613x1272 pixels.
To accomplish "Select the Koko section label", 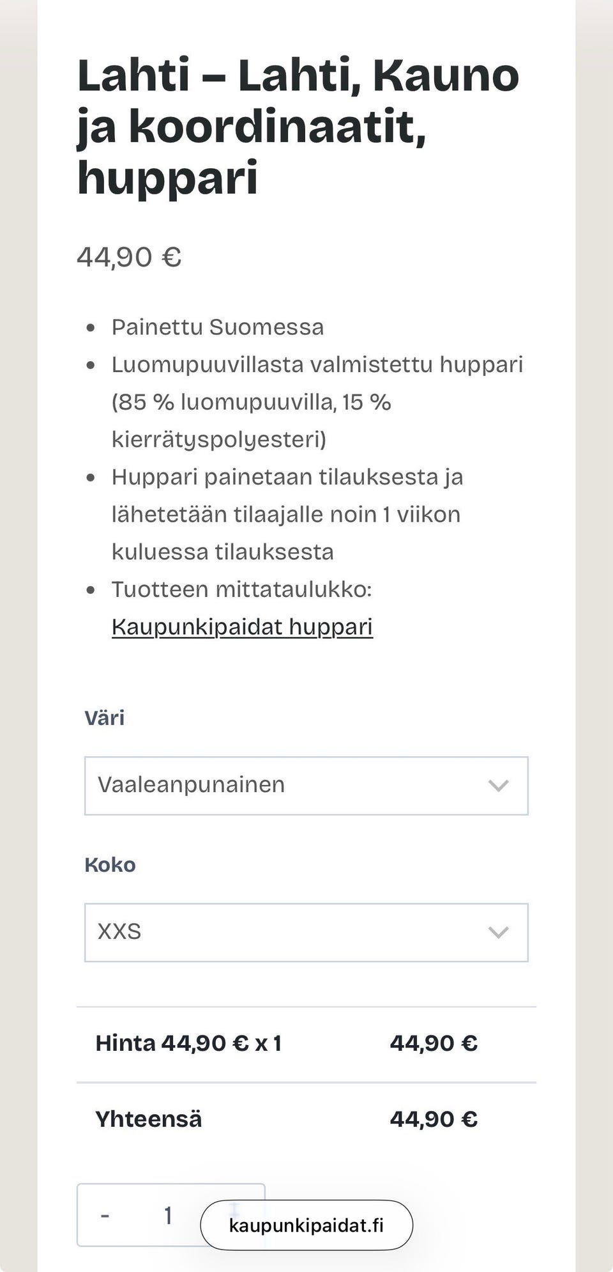I will point(109,864).
